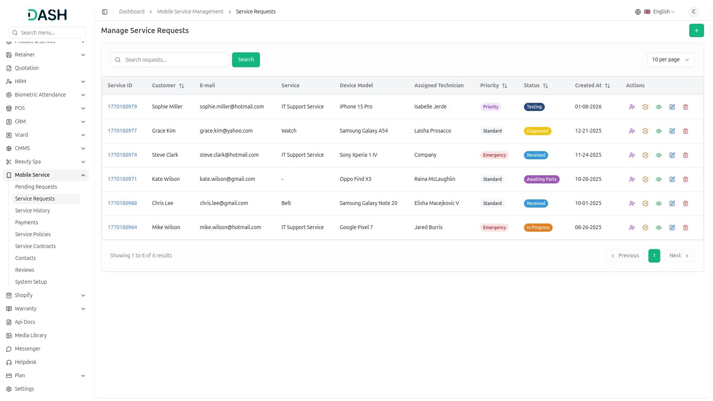
Task: View Grace Kim request details
Action: click(658, 131)
